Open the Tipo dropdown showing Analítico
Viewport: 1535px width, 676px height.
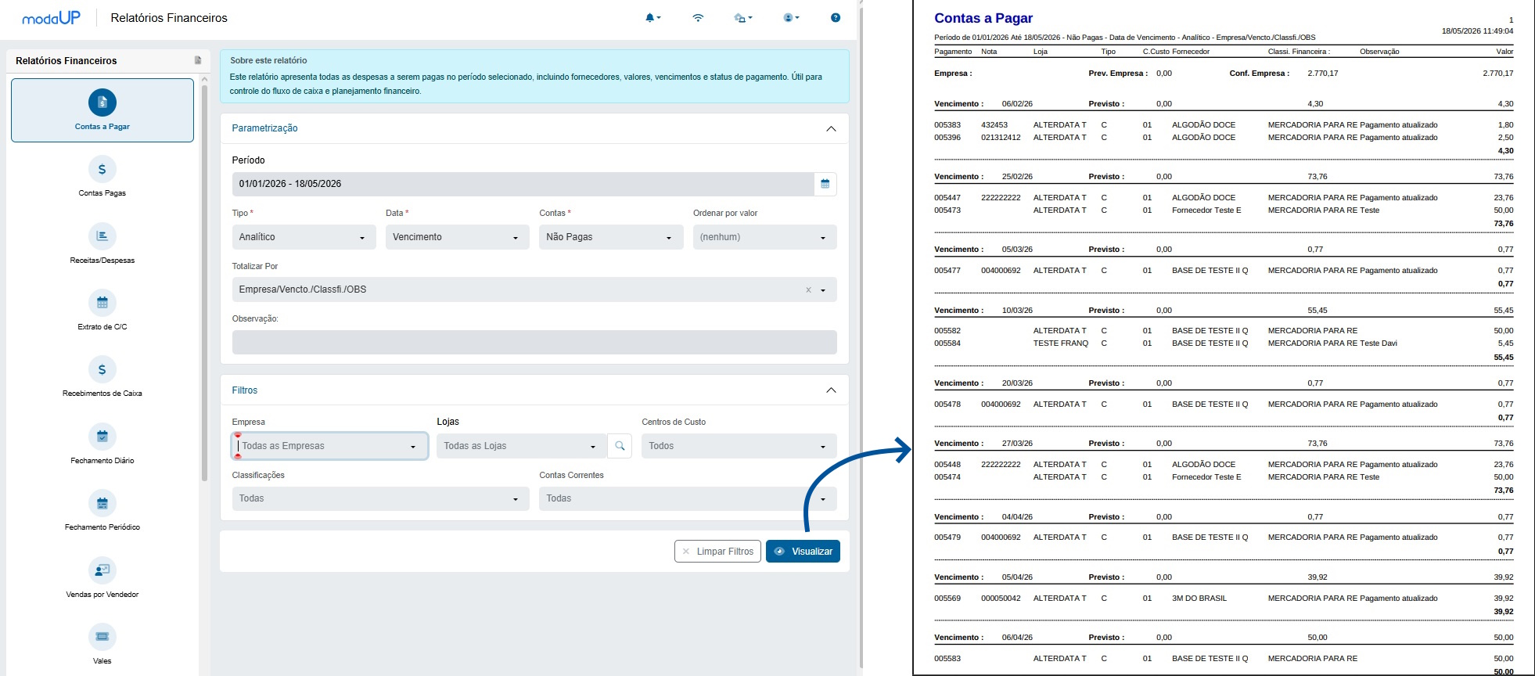click(x=304, y=237)
